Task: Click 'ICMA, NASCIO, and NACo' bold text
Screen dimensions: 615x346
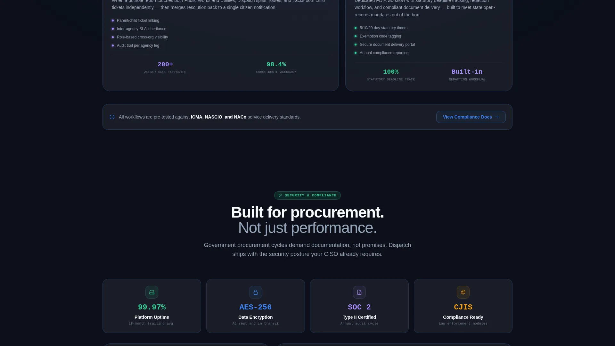Action: click(218, 117)
